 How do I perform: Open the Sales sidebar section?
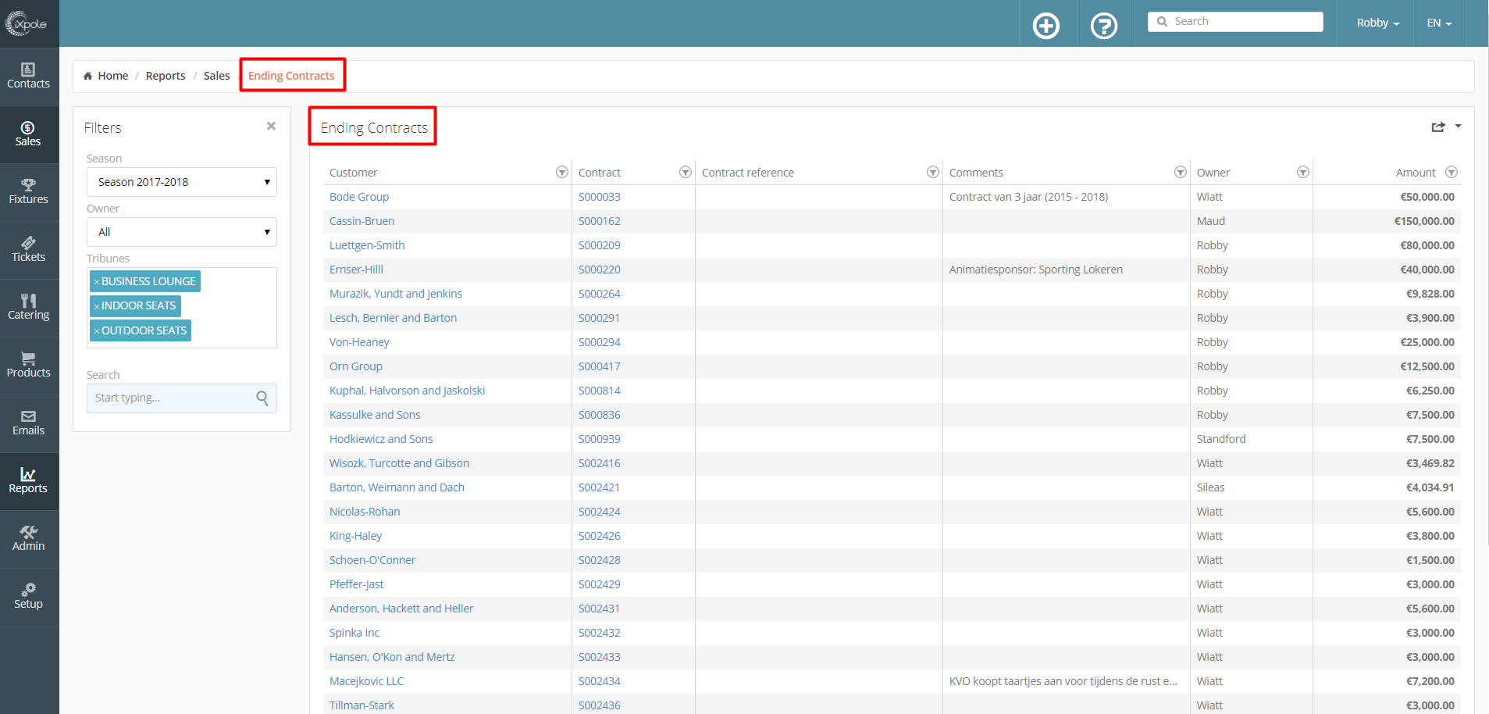click(29, 134)
